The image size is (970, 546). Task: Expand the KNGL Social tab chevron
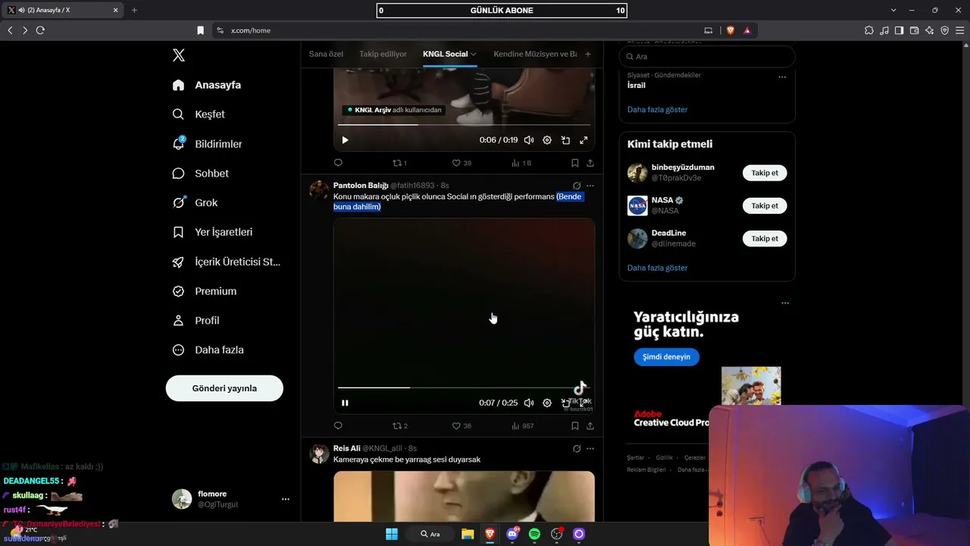pos(474,54)
